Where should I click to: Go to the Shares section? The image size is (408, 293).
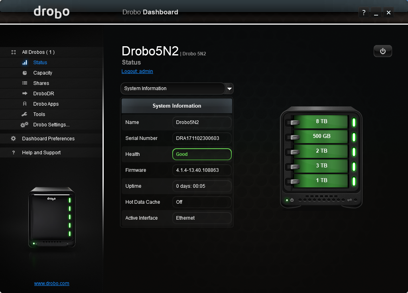tap(41, 83)
